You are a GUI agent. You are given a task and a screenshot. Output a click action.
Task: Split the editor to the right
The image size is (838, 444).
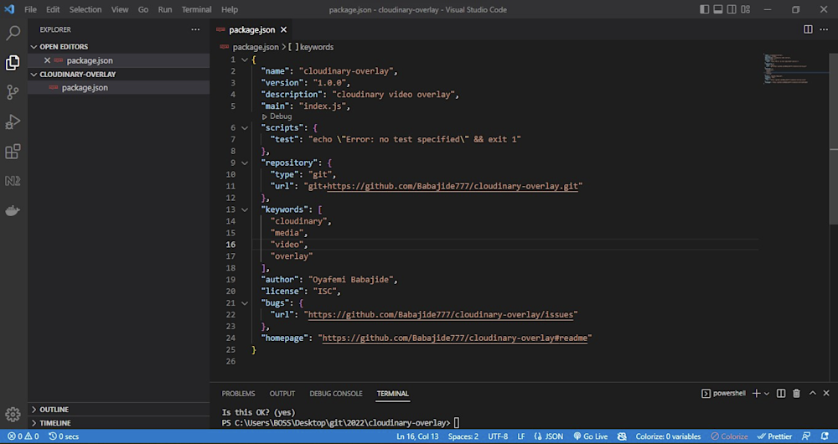pyautogui.click(x=808, y=29)
